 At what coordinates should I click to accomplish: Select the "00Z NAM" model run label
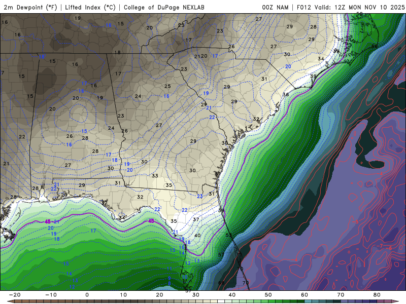coord(275,8)
